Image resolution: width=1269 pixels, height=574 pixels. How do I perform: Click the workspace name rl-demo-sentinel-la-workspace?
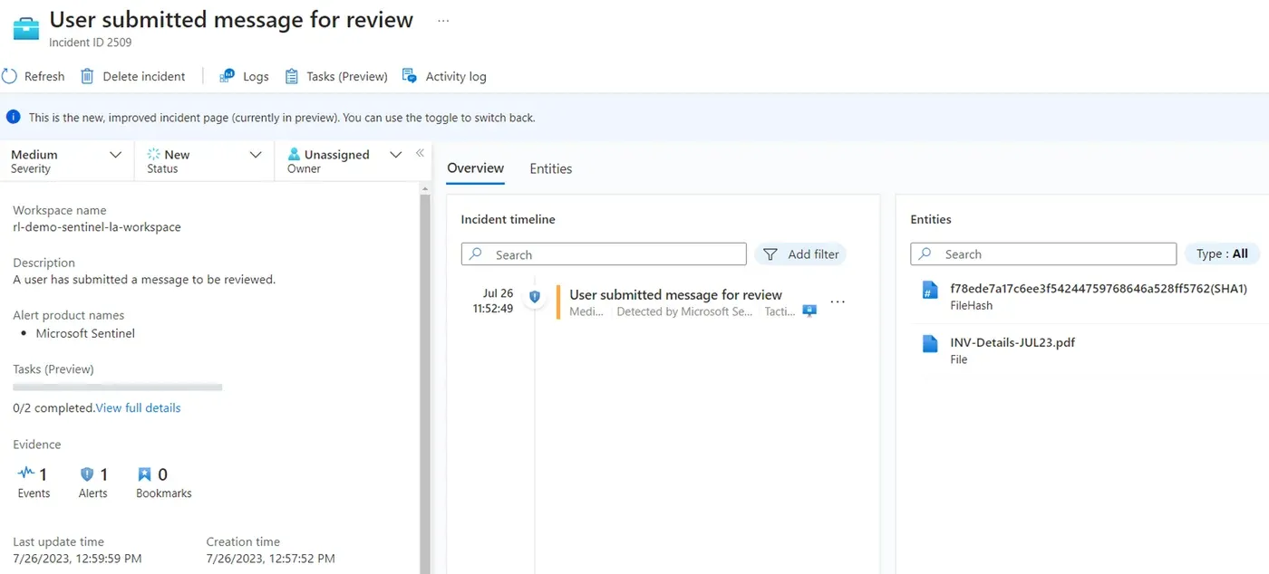point(97,226)
